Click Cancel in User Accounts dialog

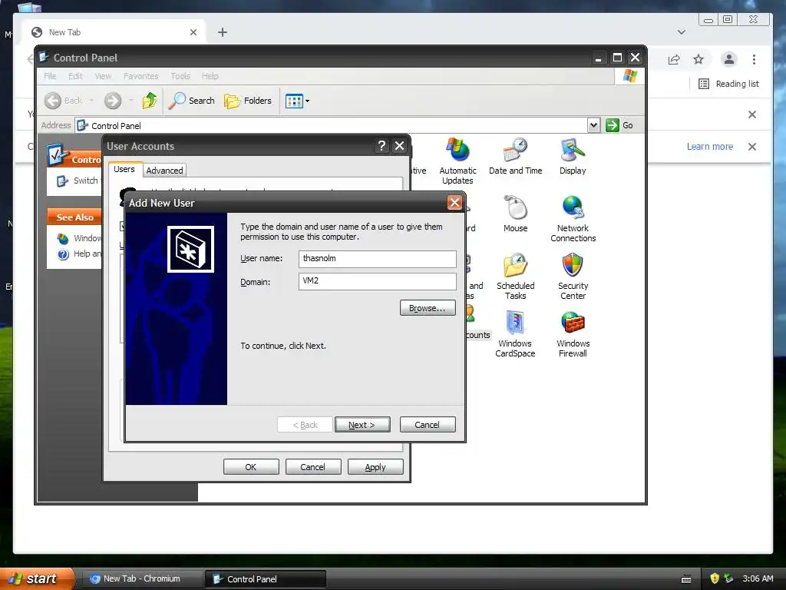[313, 467]
